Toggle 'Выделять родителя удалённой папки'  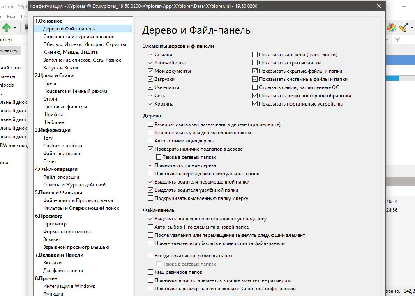click(151, 190)
